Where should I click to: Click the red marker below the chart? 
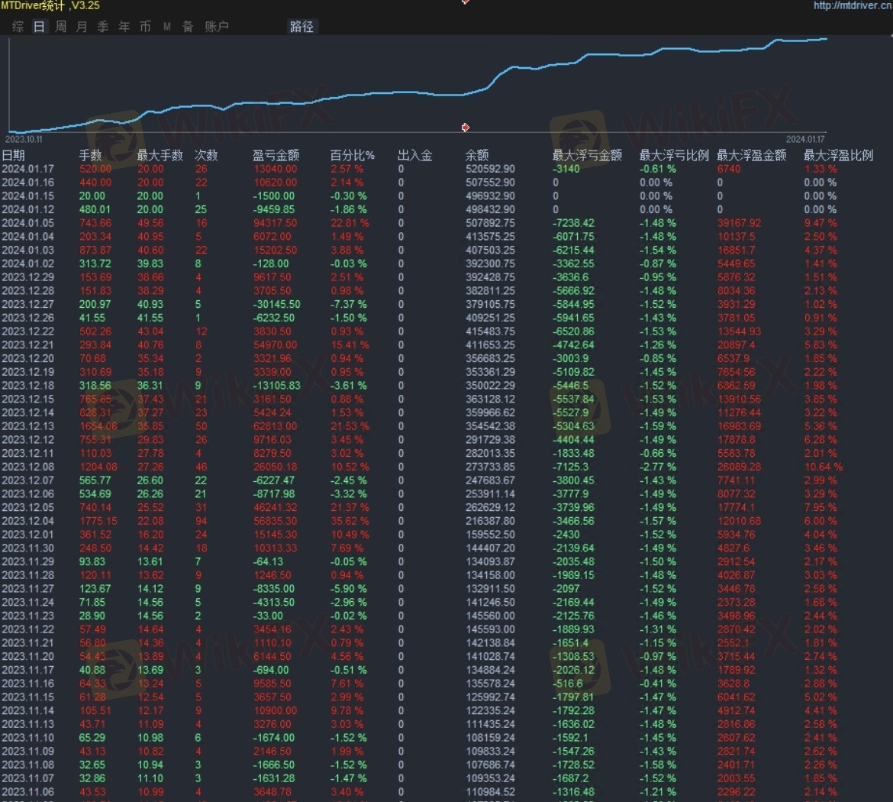click(x=466, y=128)
